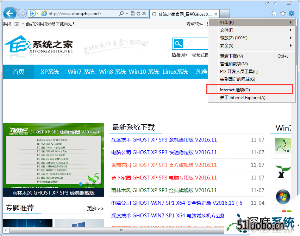Click the 专题推荐 section heading
The height and width of the screenshot is (236, 300).
coord(20,208)
